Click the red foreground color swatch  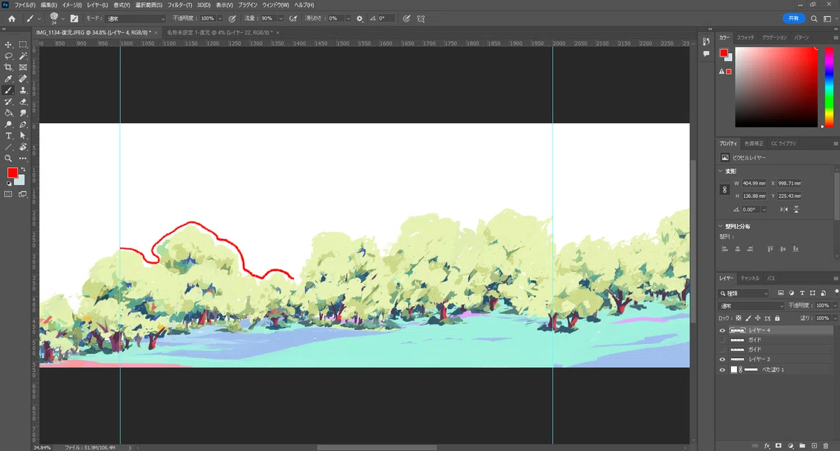click(x=12, y=173)
